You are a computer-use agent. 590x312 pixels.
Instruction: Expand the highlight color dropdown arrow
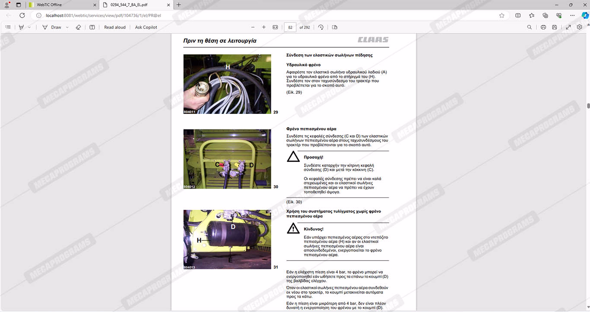(x=29, y=27)
